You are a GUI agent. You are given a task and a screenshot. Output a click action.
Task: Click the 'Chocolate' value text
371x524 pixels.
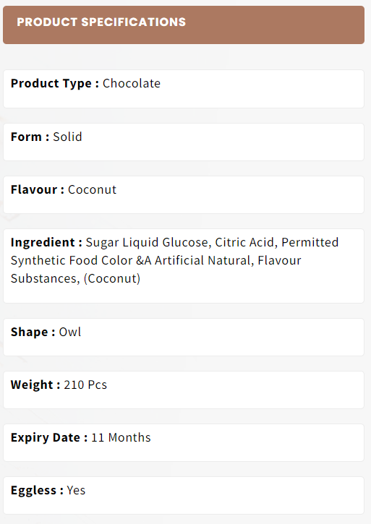coord(132,84)
